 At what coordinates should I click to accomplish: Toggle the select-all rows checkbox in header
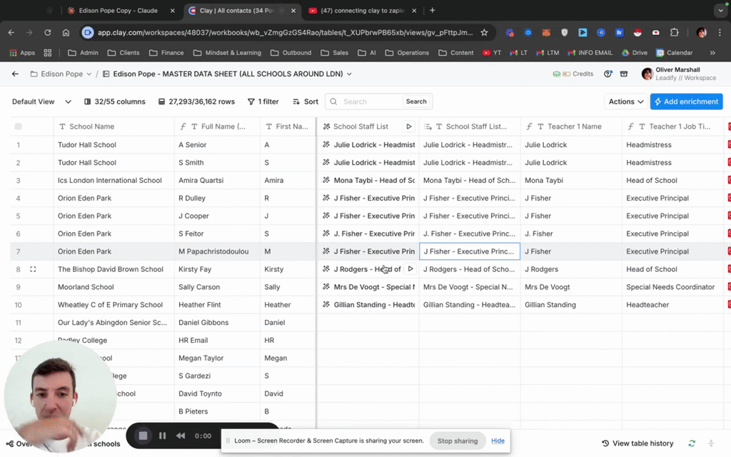pyautogui.click(x=19, y=126)
